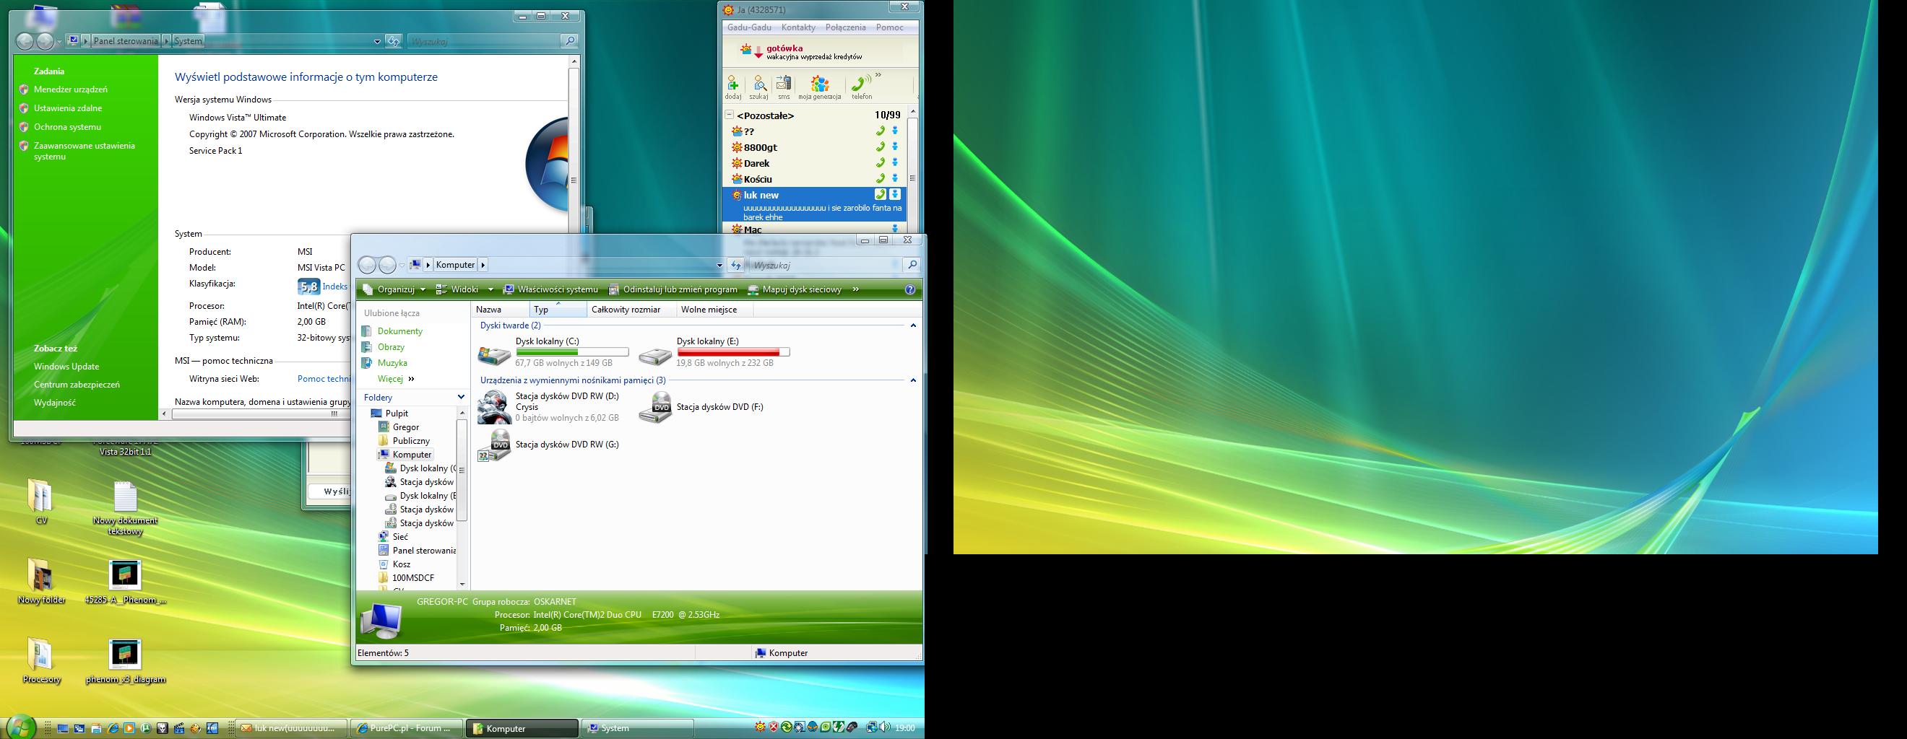Image resolution: width=1907 pixels, height=739 pixels.
Task: Click 'Właściwości systemu' toolbar button
Action: pos(550,290)
